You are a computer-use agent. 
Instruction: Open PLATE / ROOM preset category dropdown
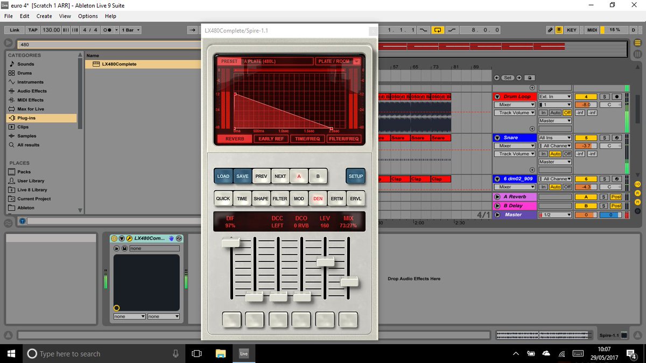pyautogui.click(x=338, y=61)
